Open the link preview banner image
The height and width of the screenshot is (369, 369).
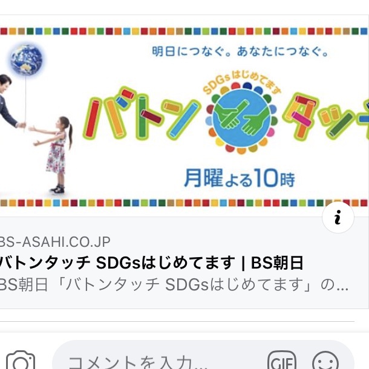pos(184,116)
